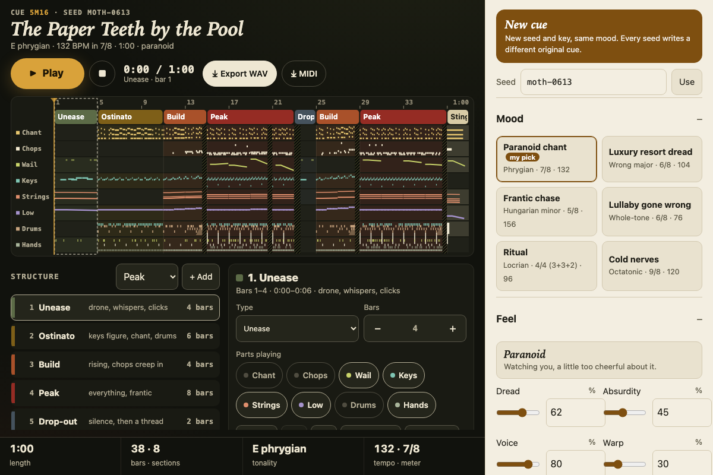Screen dimensions: 713x475
Task: Decrease bars with the minus stepper
Action: click(x=377, y=328)
